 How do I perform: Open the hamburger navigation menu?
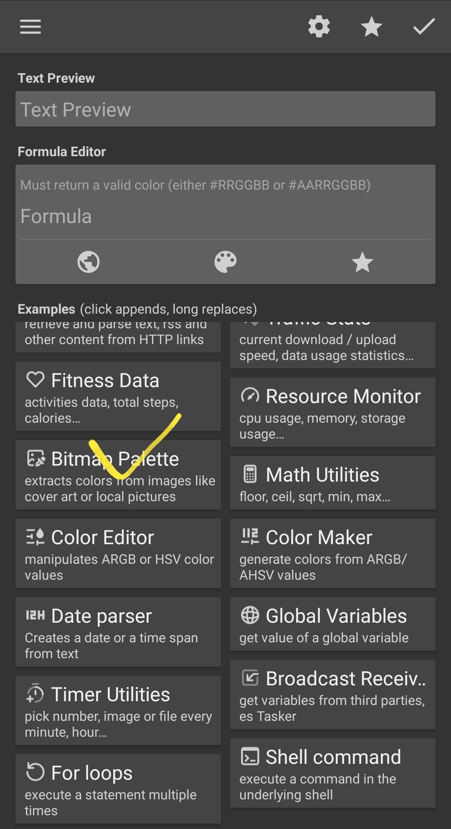(x=30, y=27)
